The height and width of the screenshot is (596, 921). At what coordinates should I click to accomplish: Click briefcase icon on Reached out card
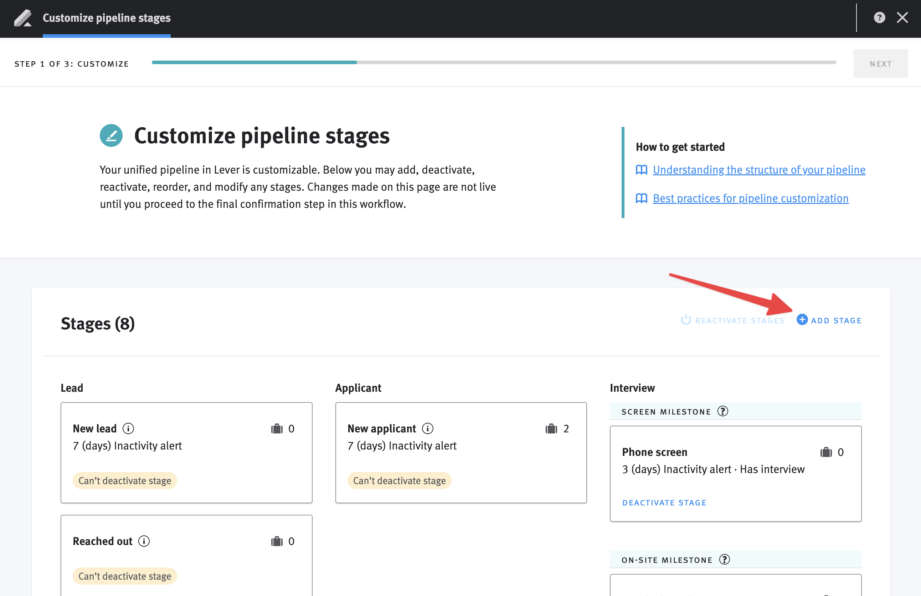point(277,541)
